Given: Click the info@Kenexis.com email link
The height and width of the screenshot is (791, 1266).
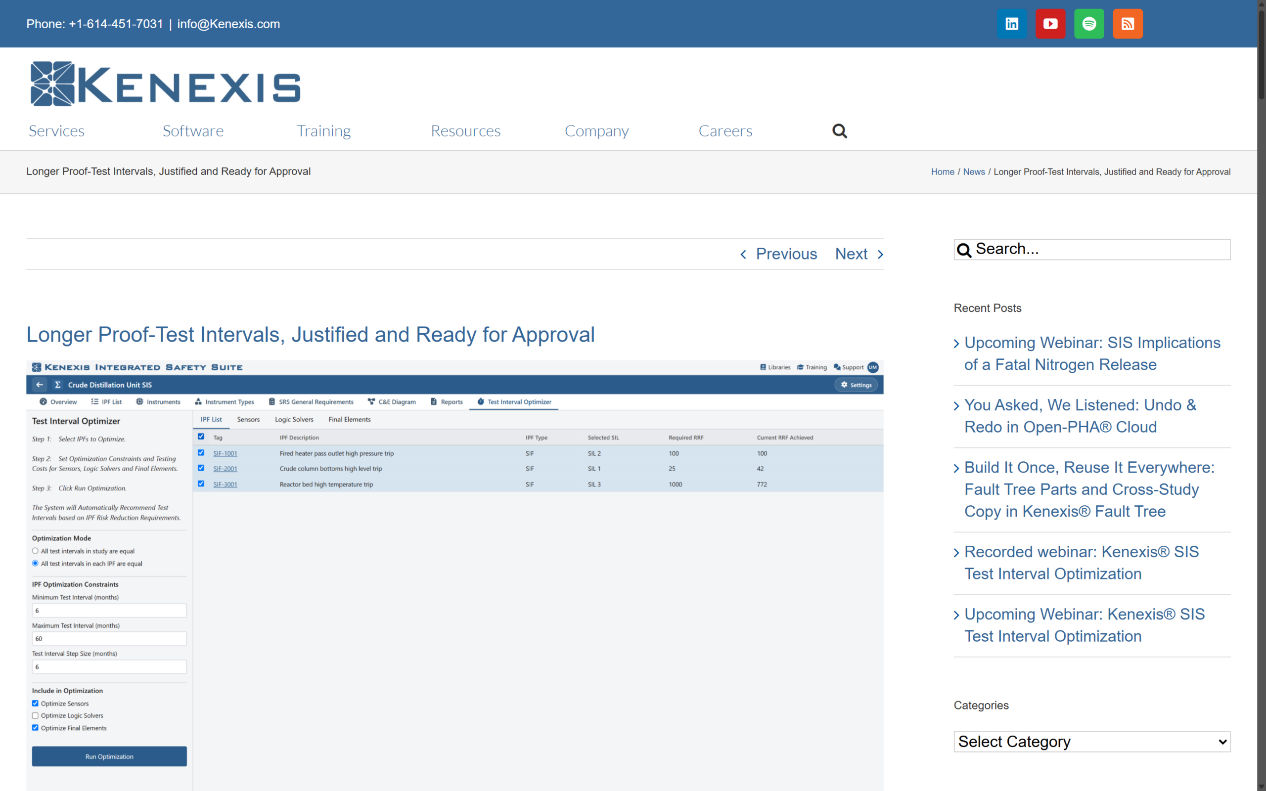Looking at the screenshot, I should (228, 24).
